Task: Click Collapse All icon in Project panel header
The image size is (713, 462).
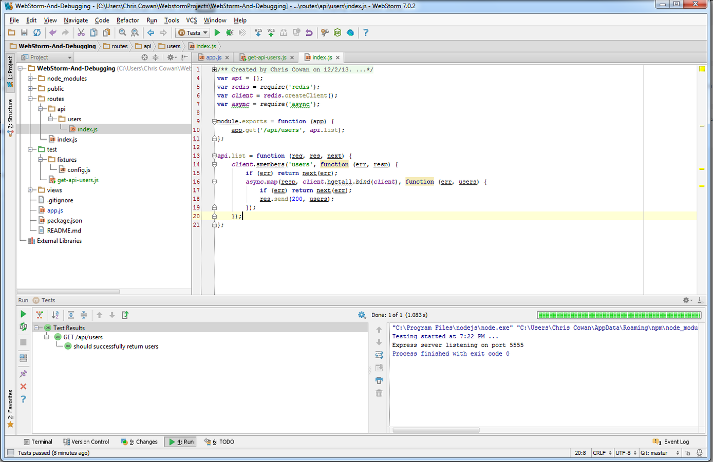Action: (x=156, y=57)
